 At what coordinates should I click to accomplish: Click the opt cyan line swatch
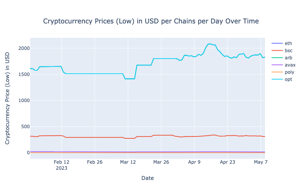click(x=277, y=79)
